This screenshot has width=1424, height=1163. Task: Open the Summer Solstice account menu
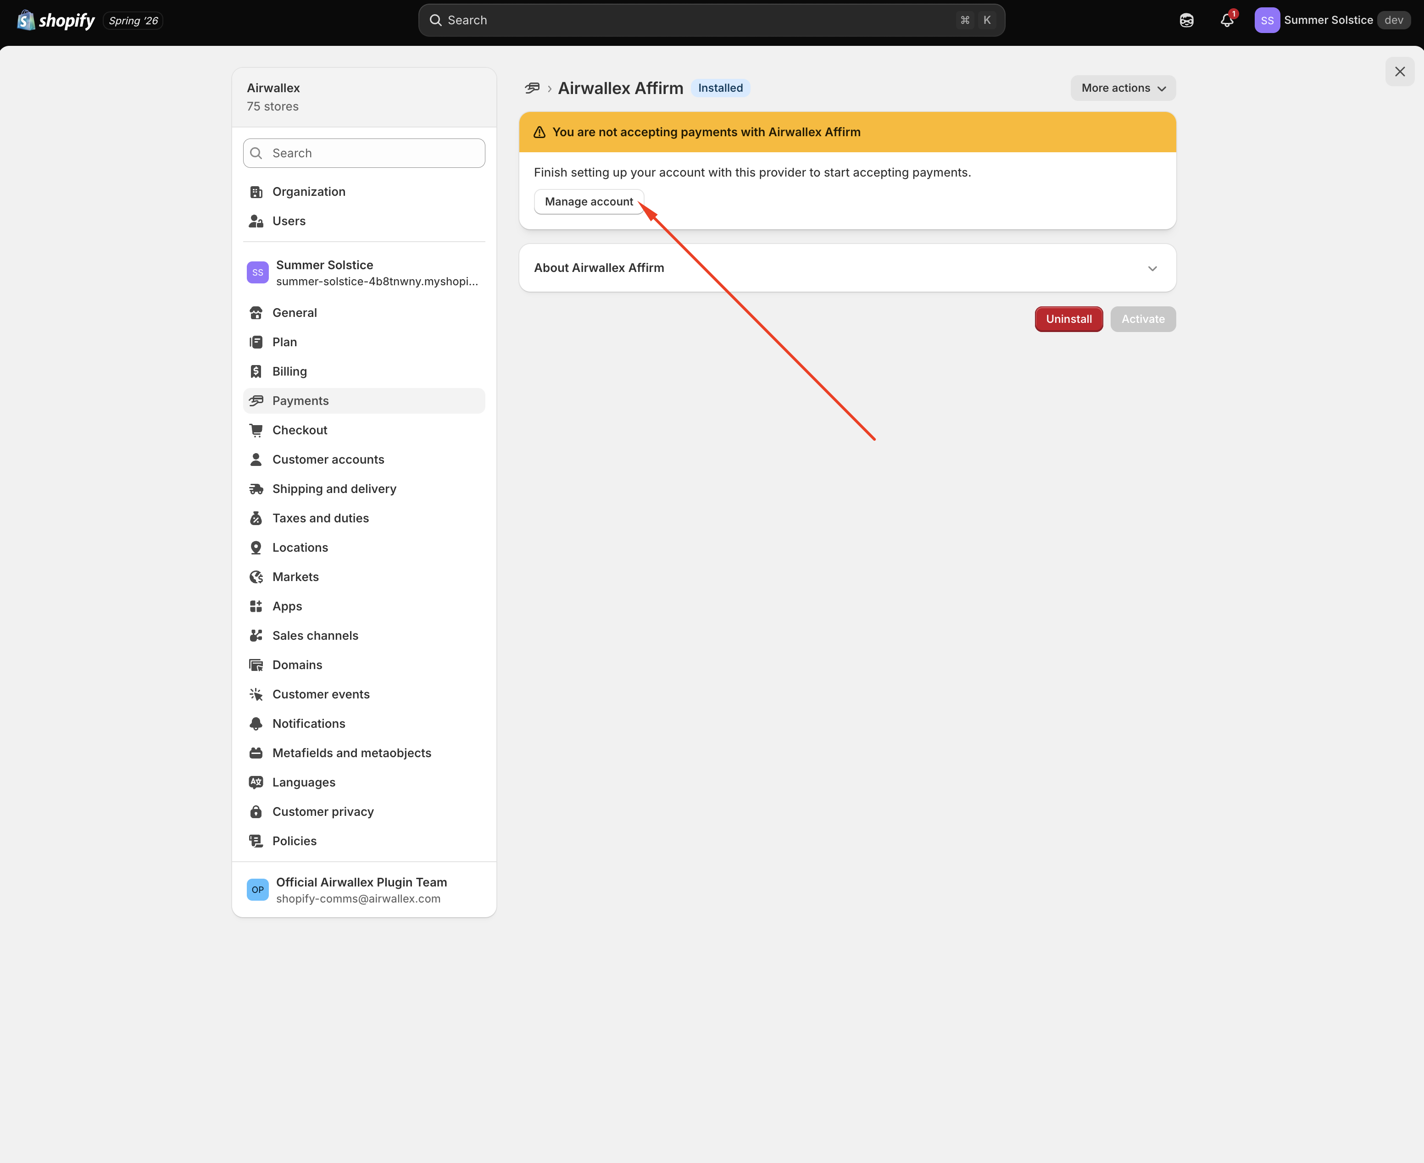coord(1332,20)
